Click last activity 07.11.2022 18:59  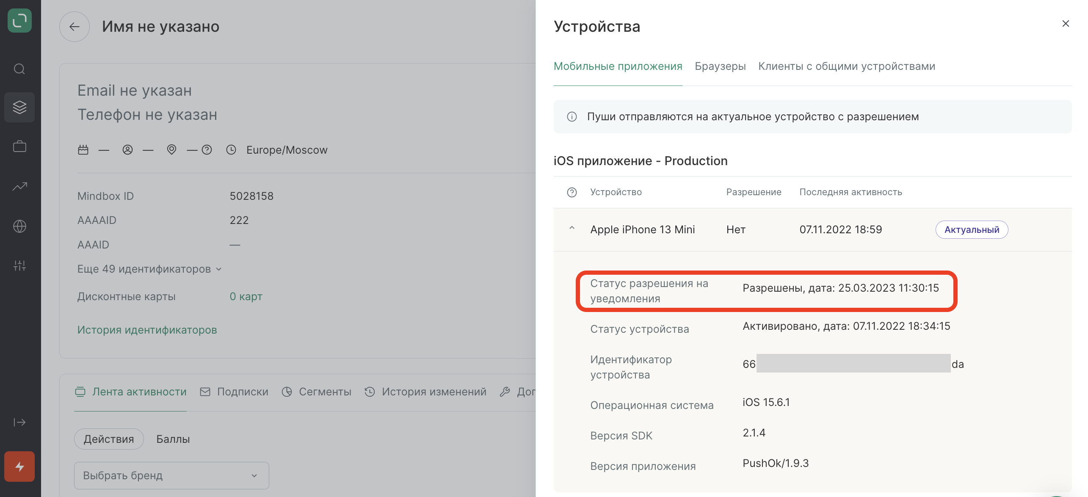841,230
